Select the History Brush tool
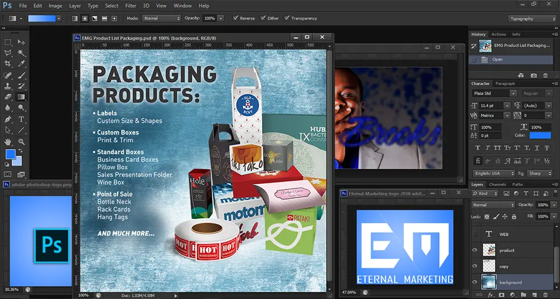The height and width of the screenshot is (299, 560). (21, 86)
